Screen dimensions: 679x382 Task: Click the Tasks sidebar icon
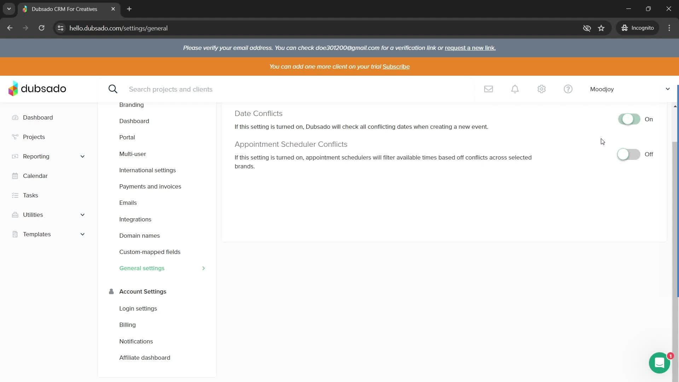coord(15,195)
